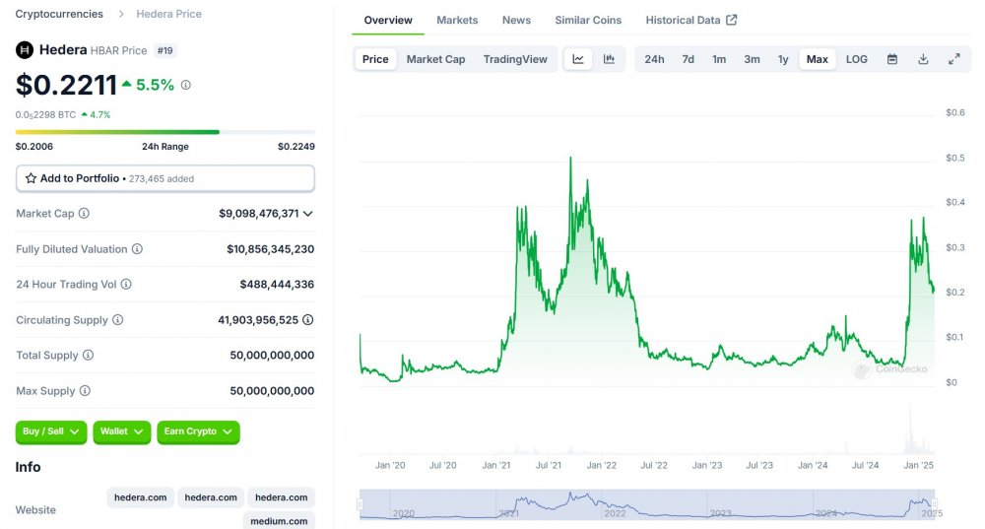Select the 24h time range
Image resolution: width=985 pixels, height=529 pixels.
pyautogui.click(x=654, y=59)
